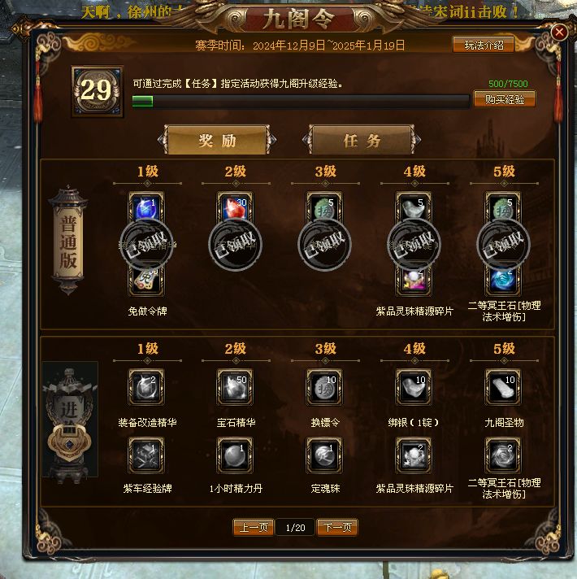Close the 九阁令 window

point(559,33)
